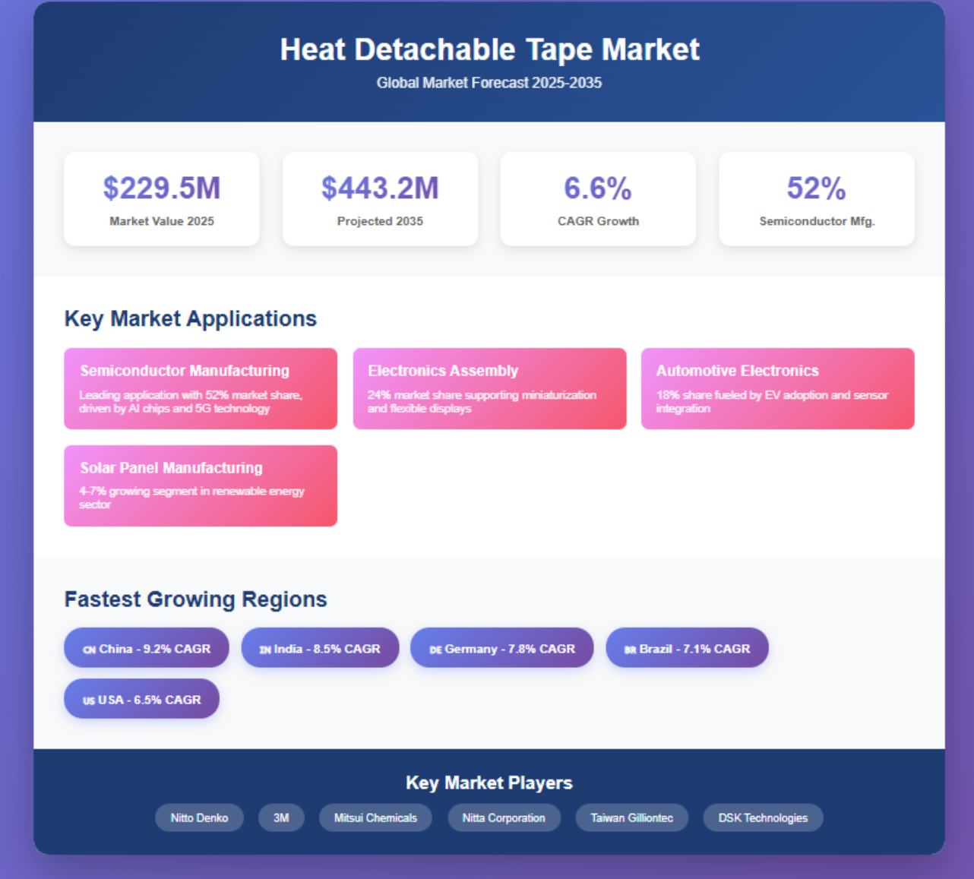Image resolution: width=974 pixels, height=879 pixels.
Task: Select the 3M company tag
Action: tap(281, 817)
